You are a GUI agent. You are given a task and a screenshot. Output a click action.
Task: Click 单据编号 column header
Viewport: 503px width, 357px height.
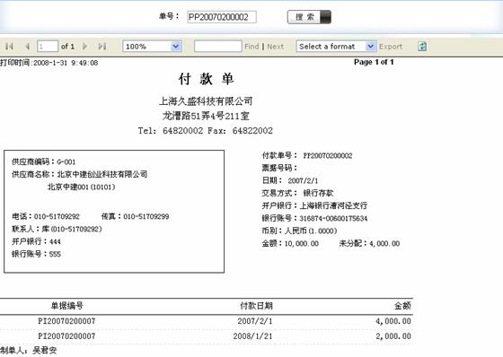(67, 306)
